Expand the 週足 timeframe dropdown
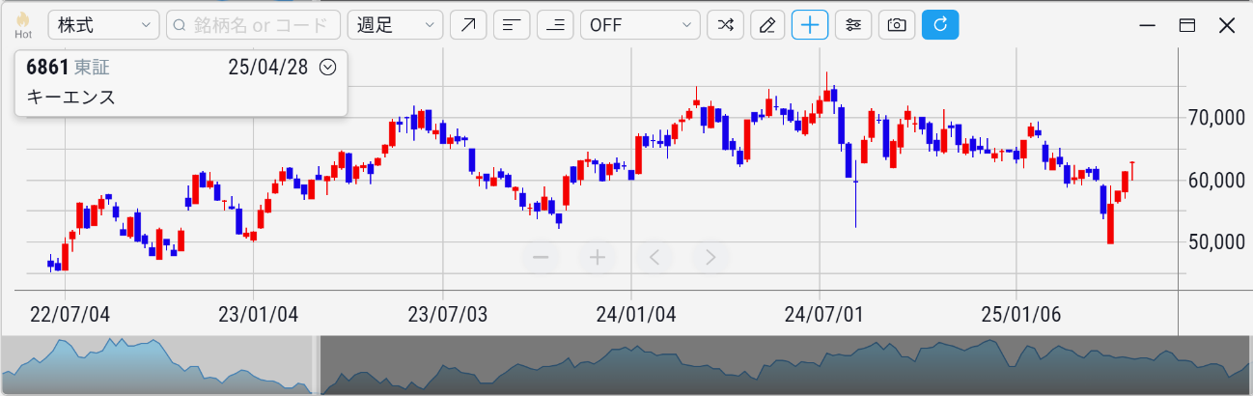 (x=395, y=25)
